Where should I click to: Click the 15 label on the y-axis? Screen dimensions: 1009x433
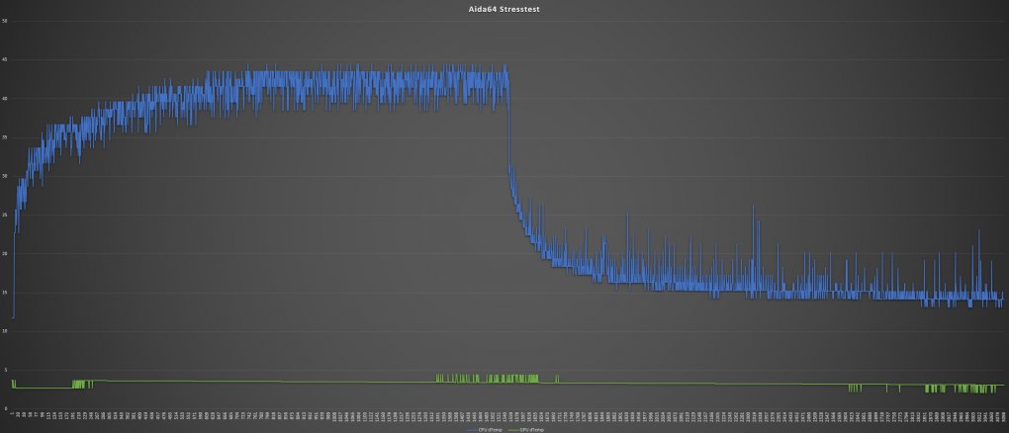click(5, 293)
